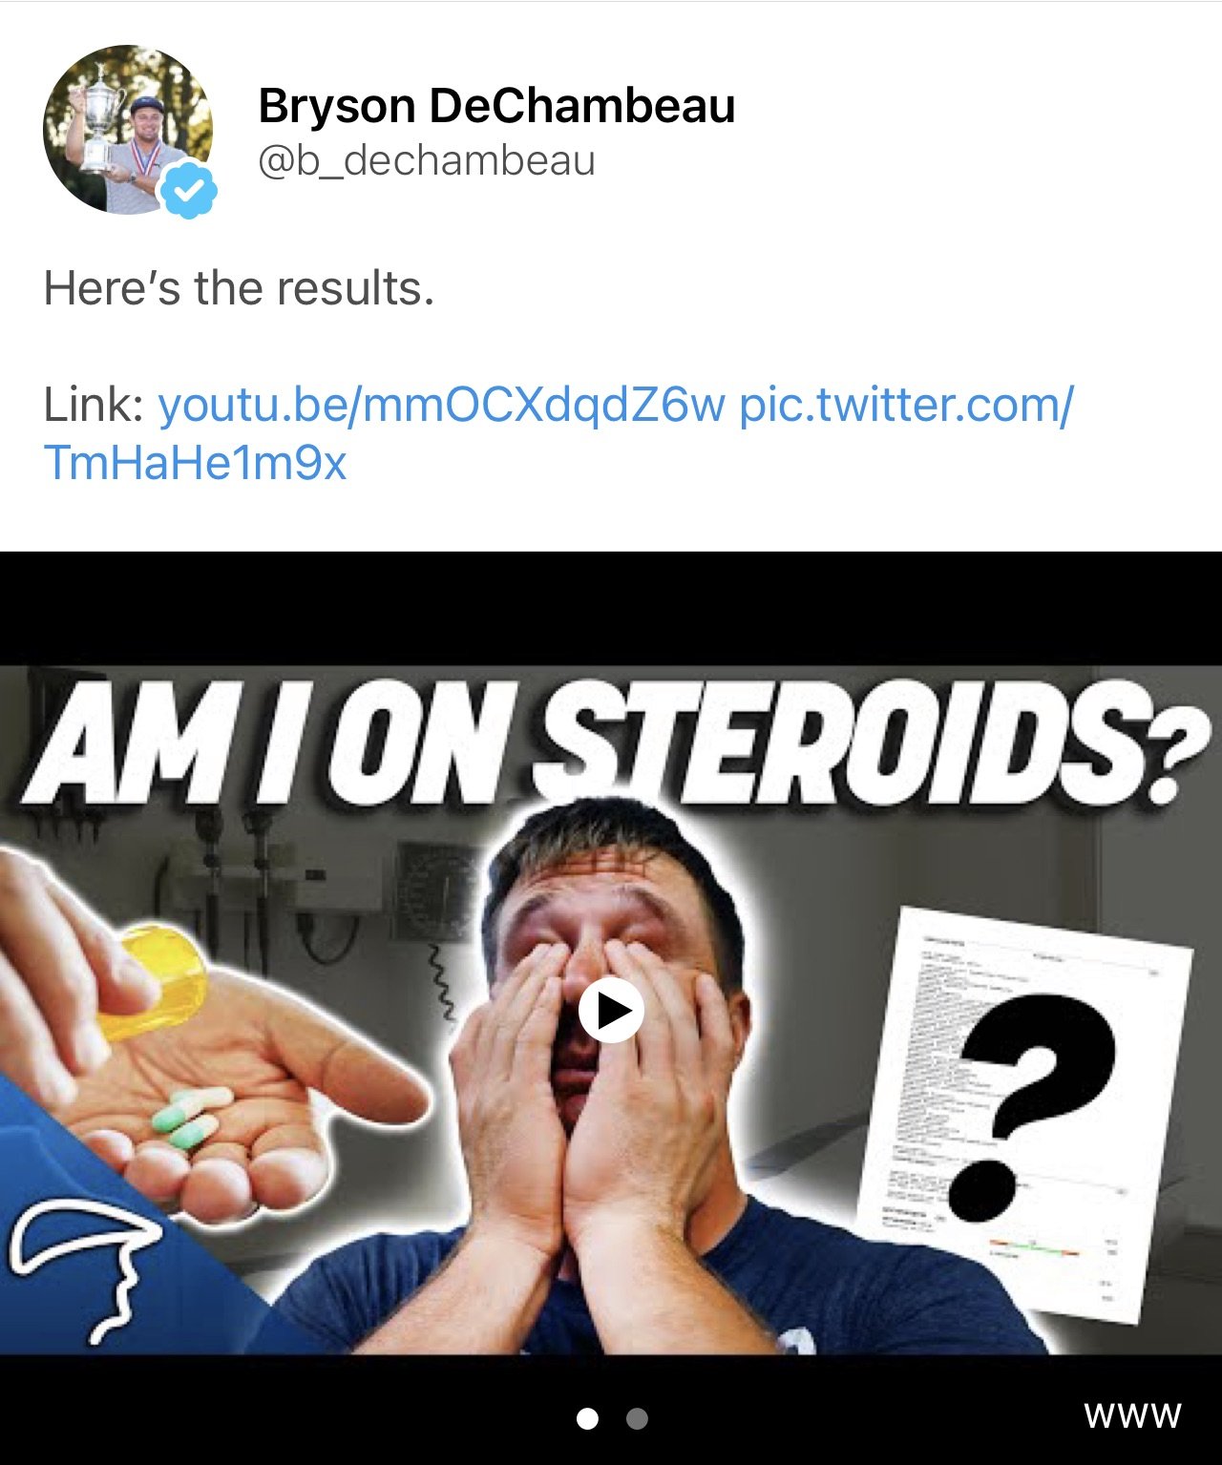Click the blue verified badge
Screen dimensions: 1222x1465
pyautogui.click(x=190, y=191)
